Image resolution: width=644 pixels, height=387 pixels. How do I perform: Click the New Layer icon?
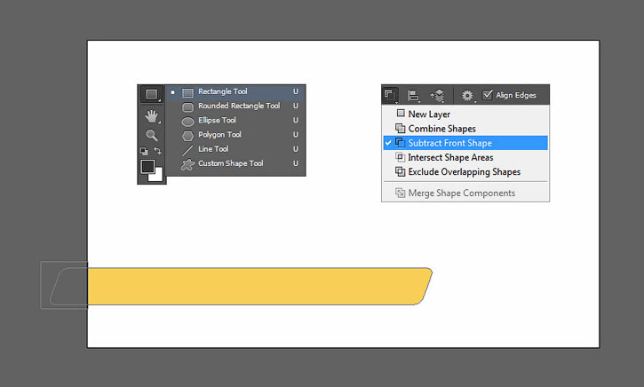click(x=401, y=113)
